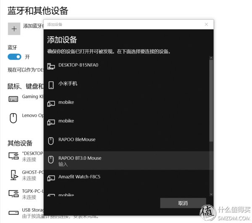Choose DESKTOP-B15NFA0 device name
The image size is (252, 223).
click(x=78, y=65)
